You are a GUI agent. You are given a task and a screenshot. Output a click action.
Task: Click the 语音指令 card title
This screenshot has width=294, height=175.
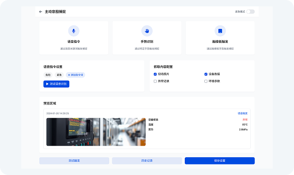coord(73,42)
